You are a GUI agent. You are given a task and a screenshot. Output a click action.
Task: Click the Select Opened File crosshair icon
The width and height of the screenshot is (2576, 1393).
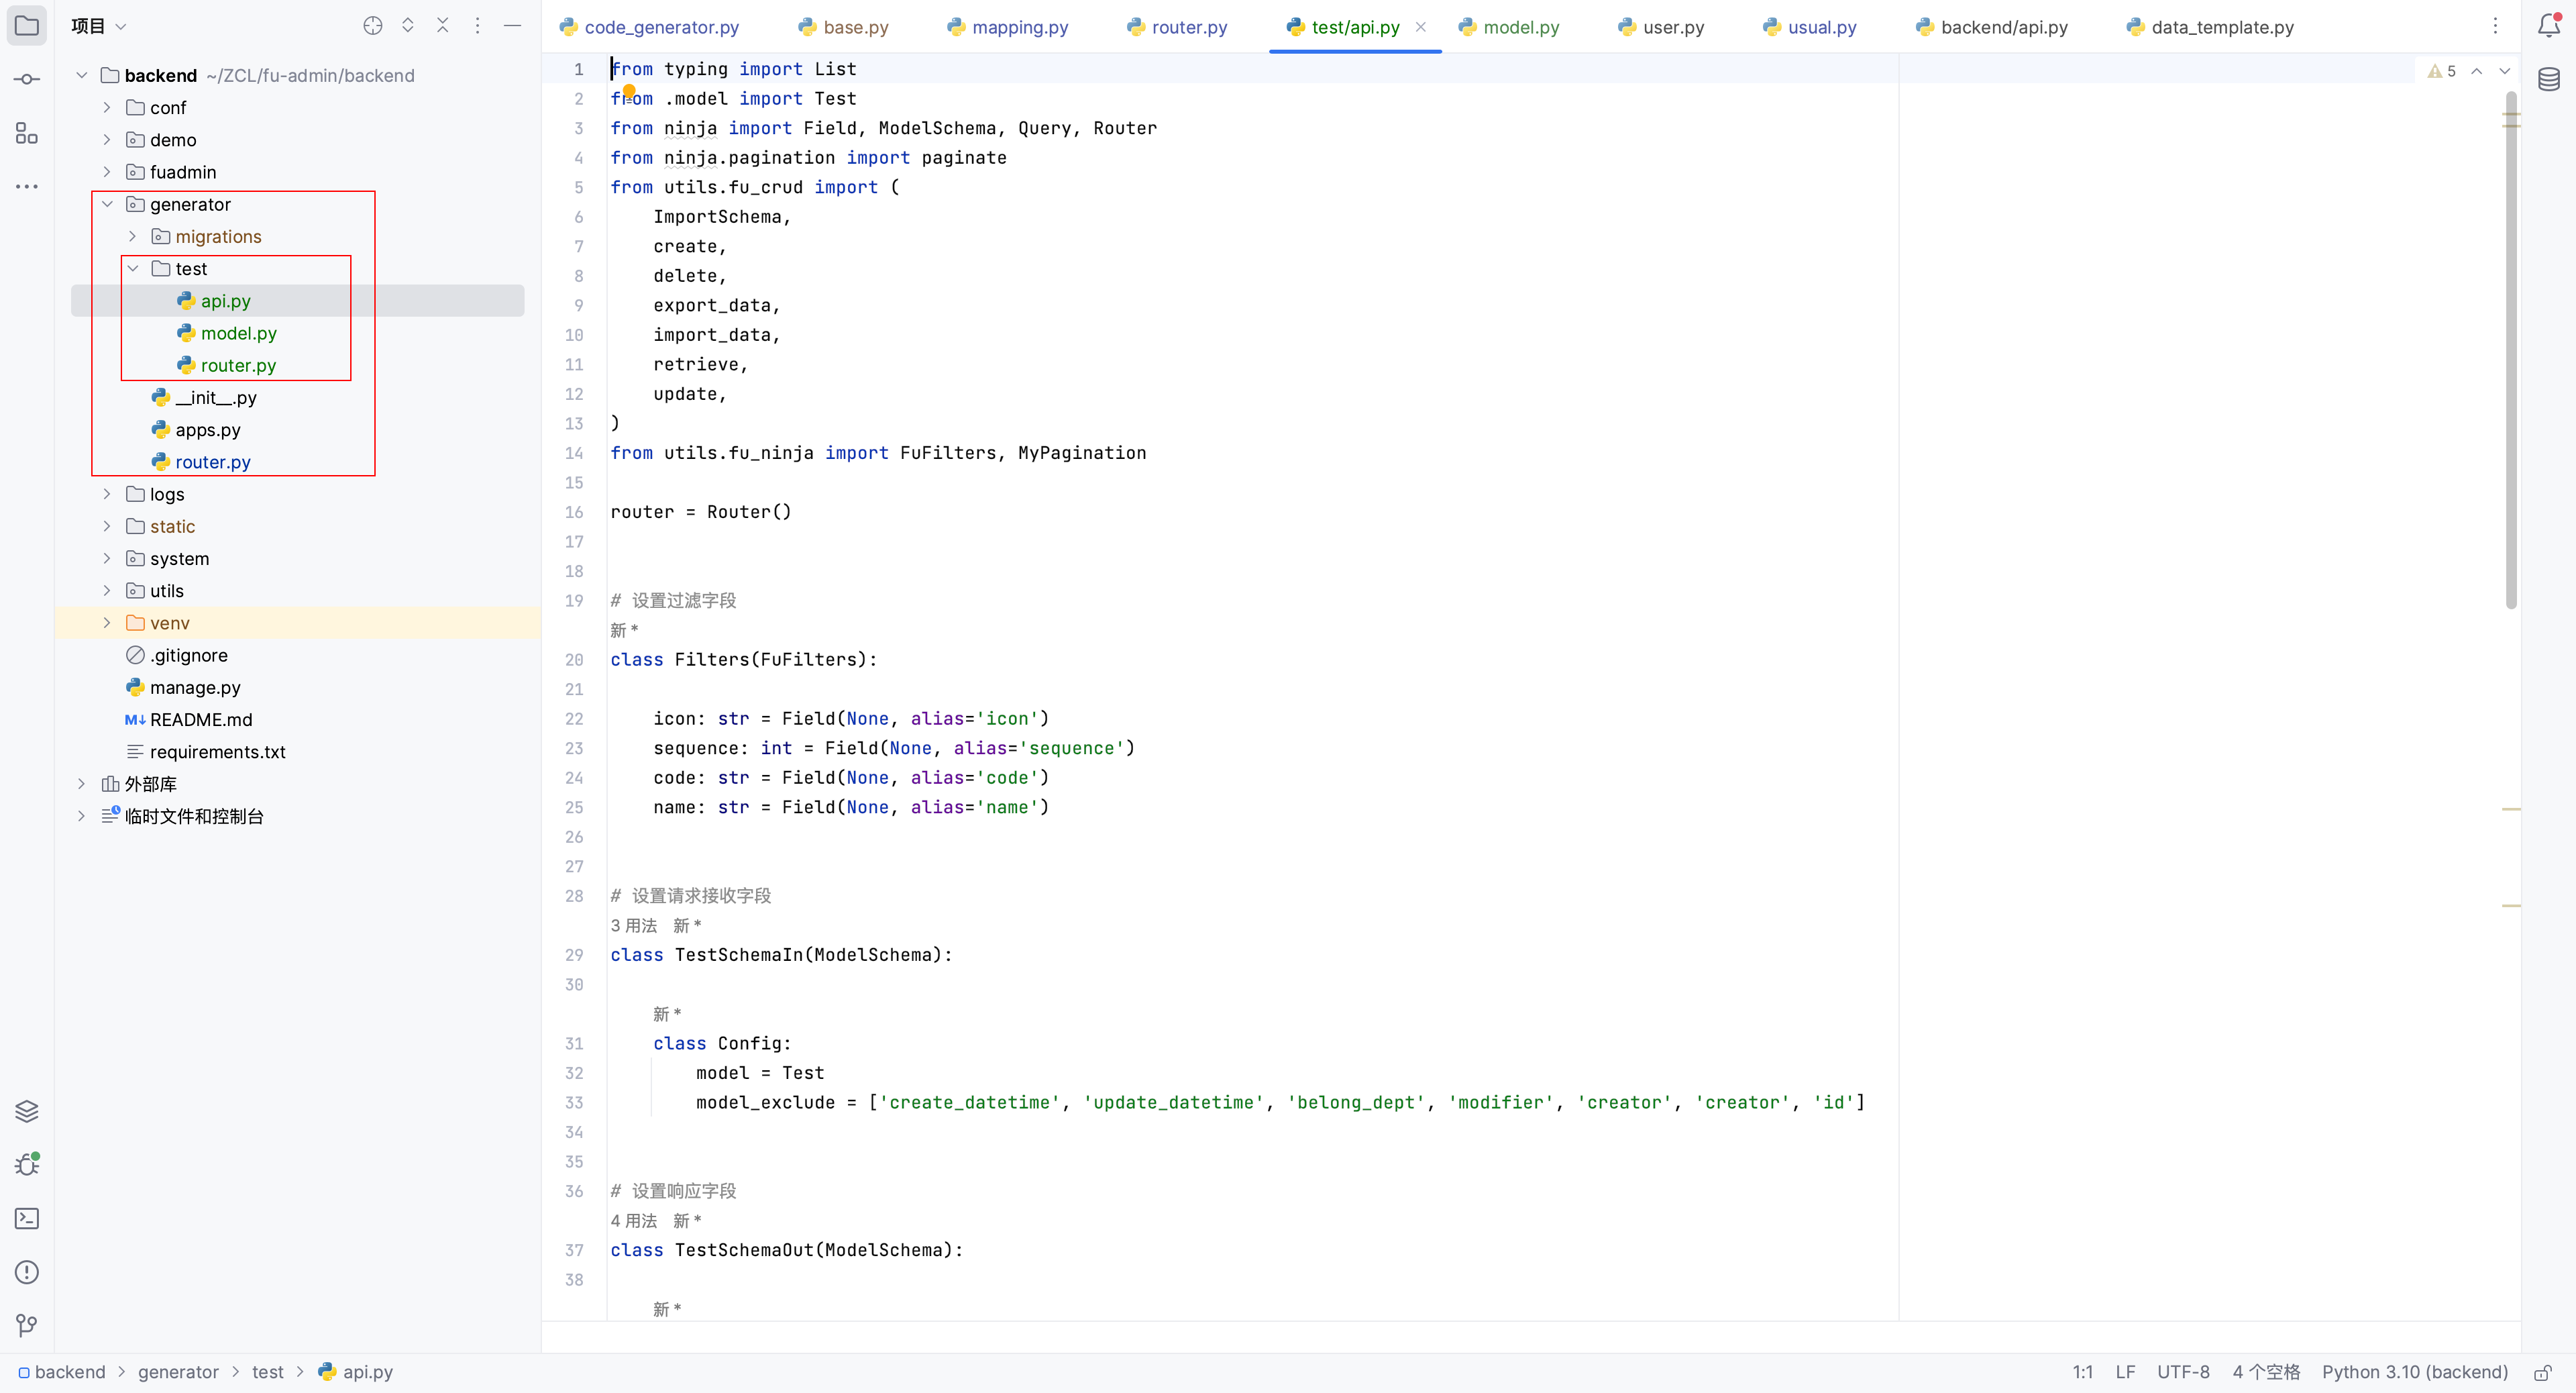[x=373, y=26]
